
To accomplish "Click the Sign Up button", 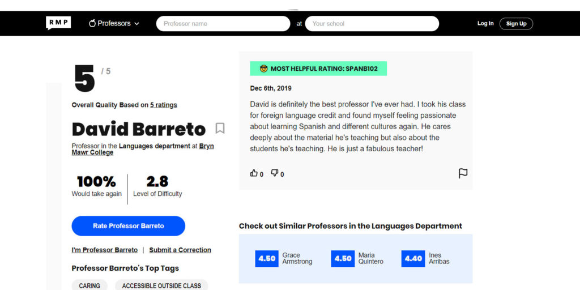I will click(516, 24).
